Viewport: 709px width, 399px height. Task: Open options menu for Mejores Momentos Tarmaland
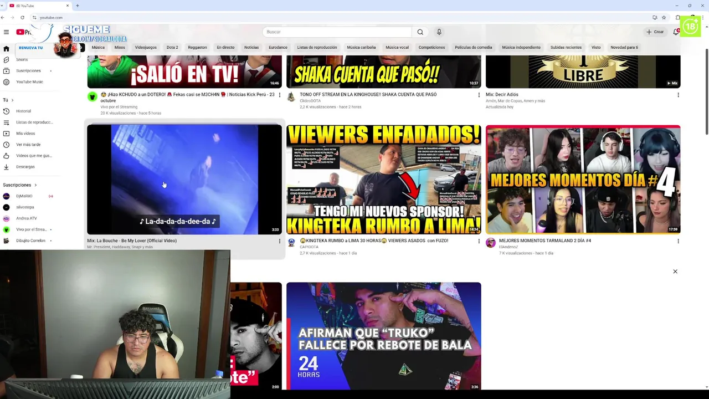678,241
